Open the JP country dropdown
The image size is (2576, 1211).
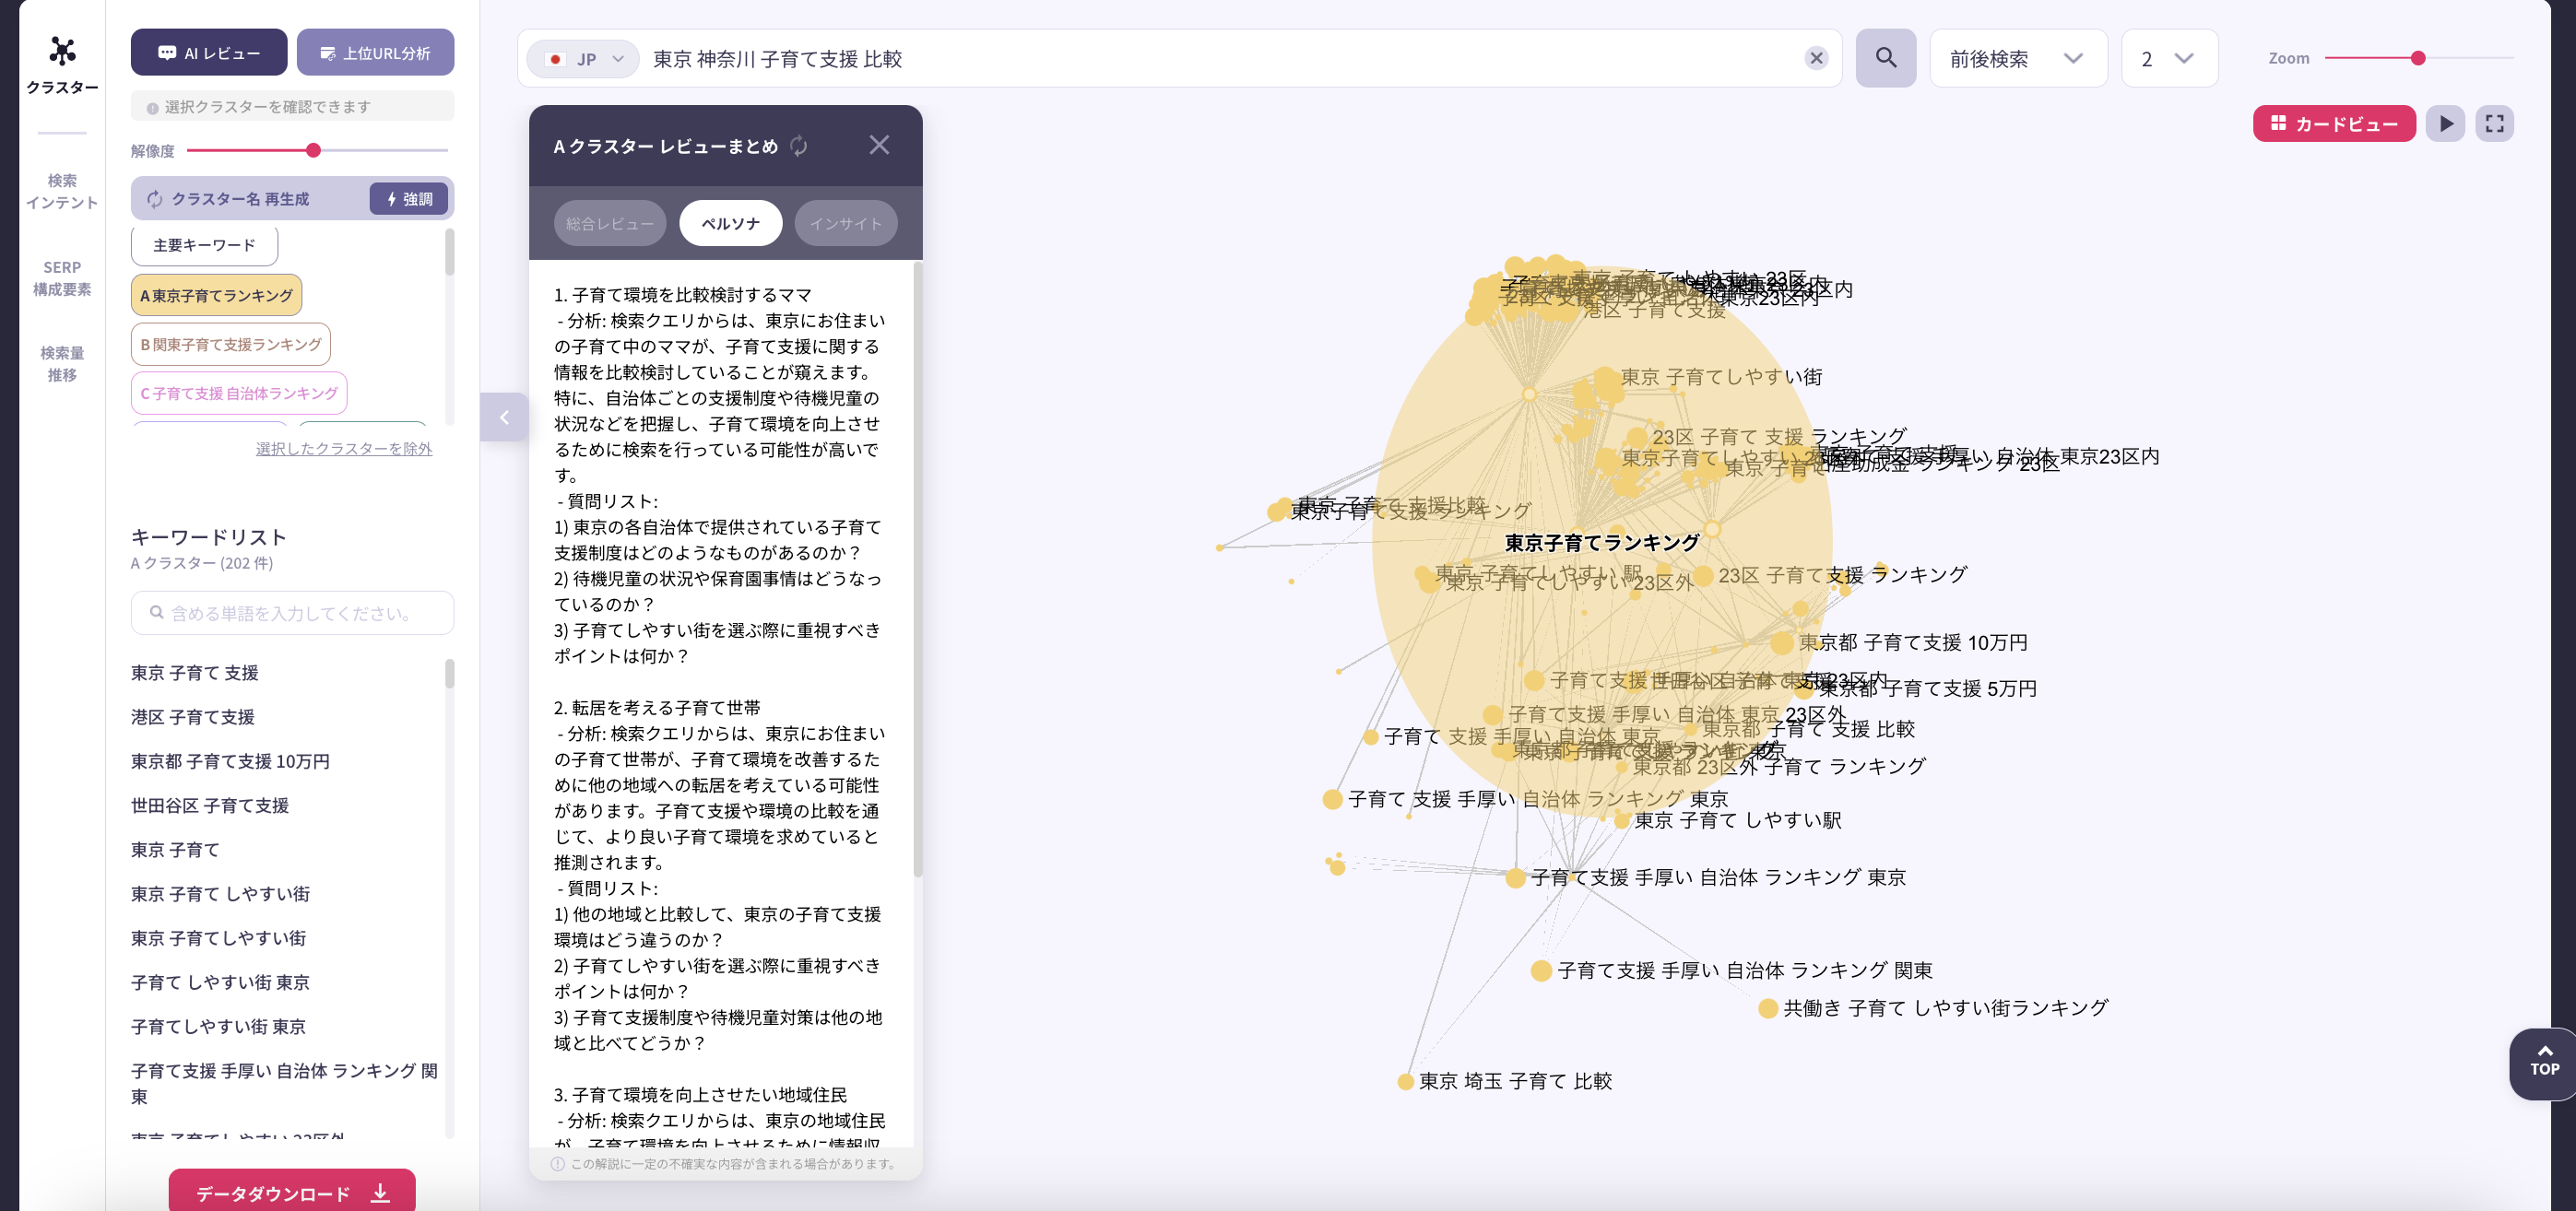pyautogui.click(x=585, y=59)
